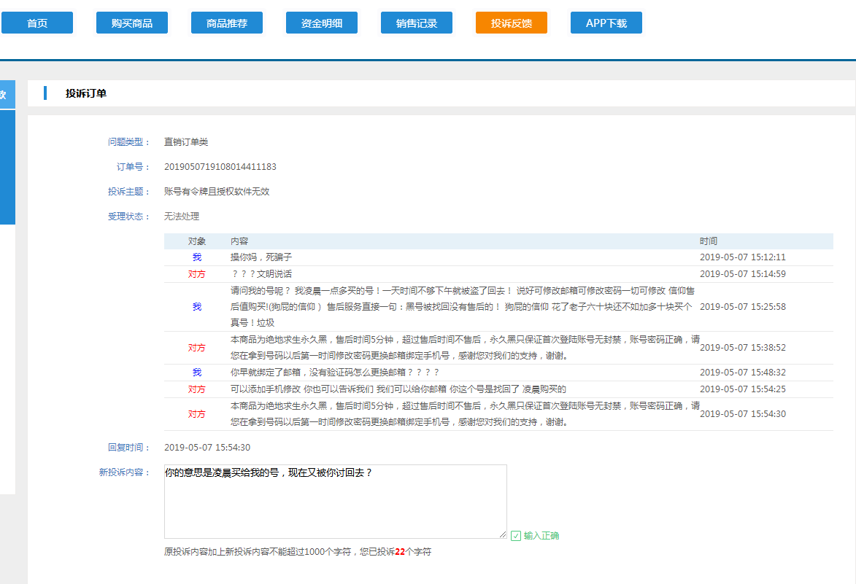856x584 pixels.
Task: Click the 直销订单类 problem type value
Action: 186,141
